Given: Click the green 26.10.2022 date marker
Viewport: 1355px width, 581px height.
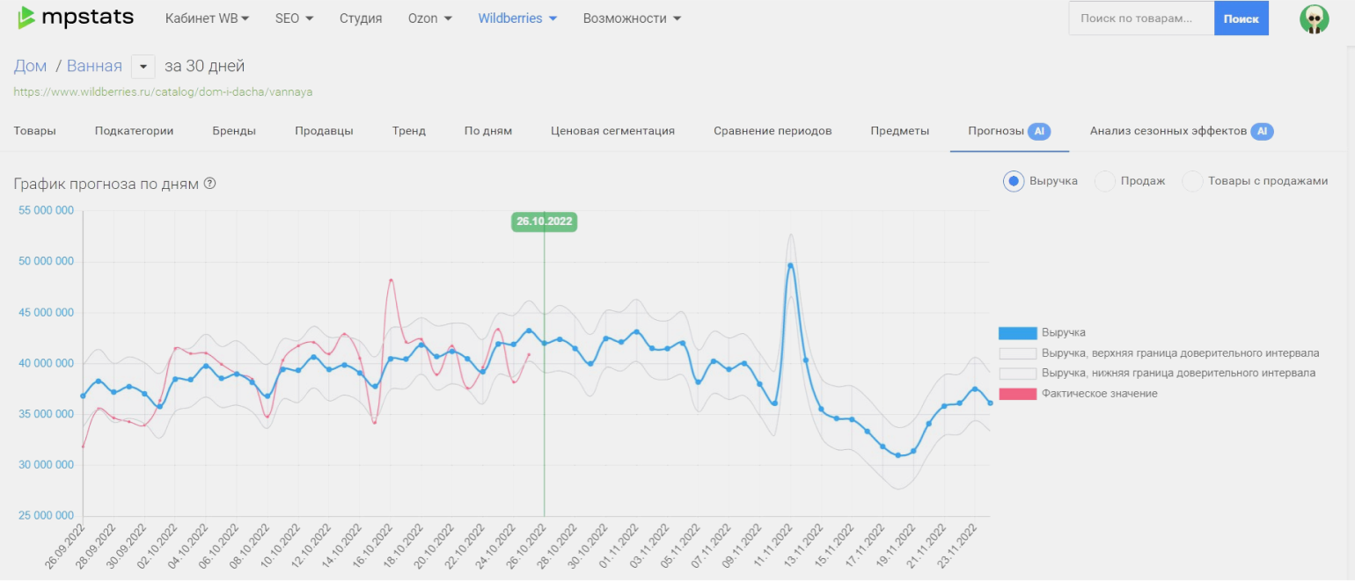Looking at the screenshot, I should point(544,222).
